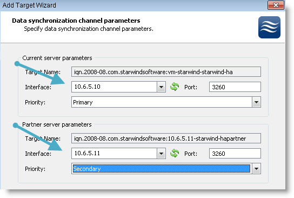This screenshot has width=294, height=198.
Task: Click the Specify data synchronization channel parameters subtitle
Action: pyautogui.click(x=89, y=29)
